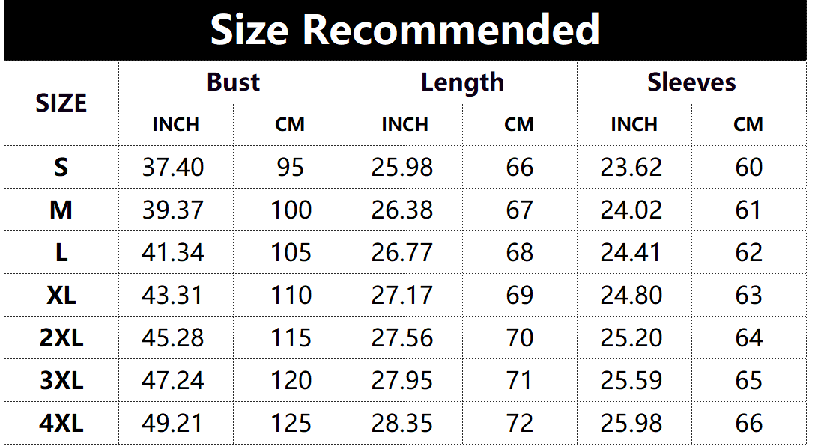Select the 71 length CM cell
815x446 pixels.
click(x=520, y=381)
